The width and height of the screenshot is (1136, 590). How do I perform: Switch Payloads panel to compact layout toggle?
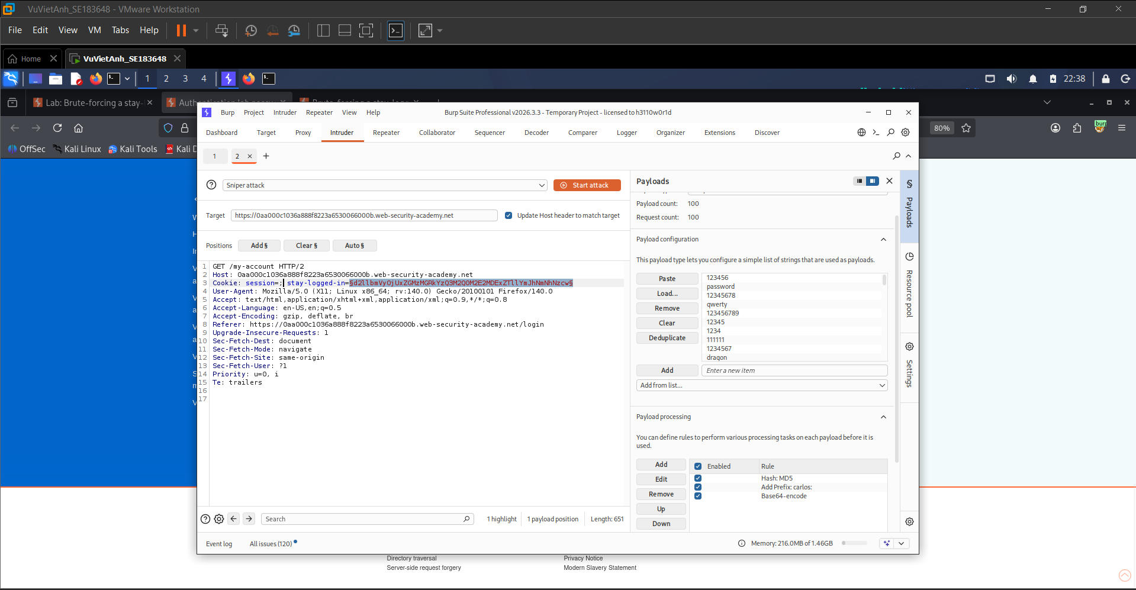tap(860, 181)
